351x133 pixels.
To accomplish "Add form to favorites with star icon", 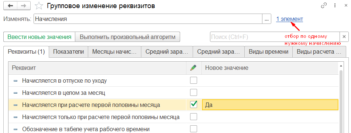I will pyautogui.click(x=39, y=6).
